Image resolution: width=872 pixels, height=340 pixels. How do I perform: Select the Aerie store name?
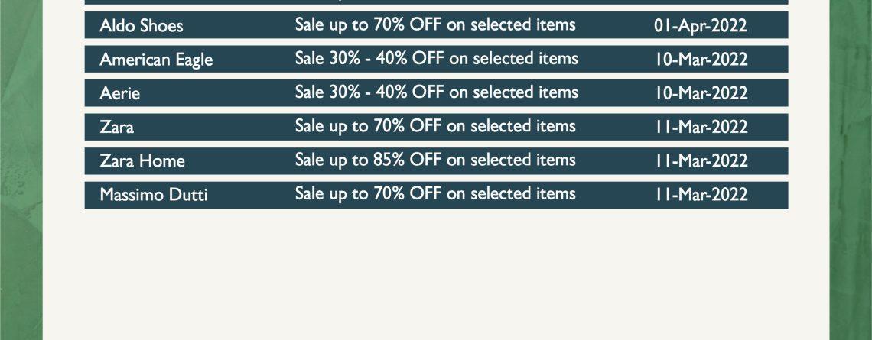tap(119, 93)
